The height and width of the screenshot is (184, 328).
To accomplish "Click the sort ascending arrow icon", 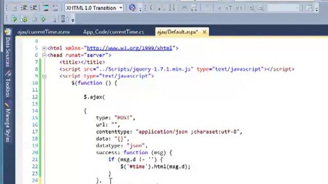I will 172,8.
